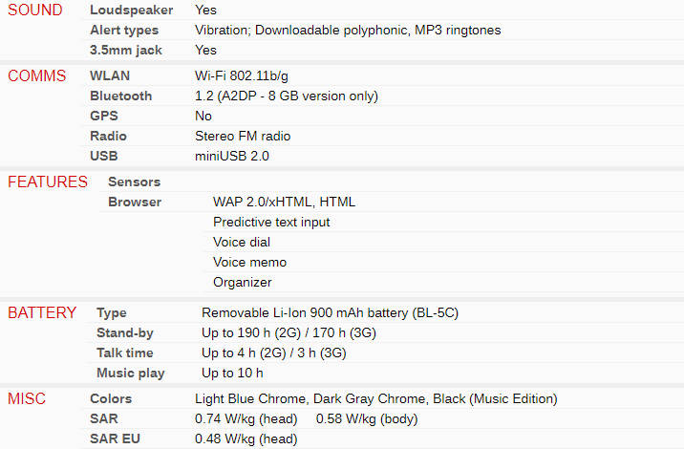Open the SAR EU label
The width and height of the screenshot is (684, 449).
(116, 438)
